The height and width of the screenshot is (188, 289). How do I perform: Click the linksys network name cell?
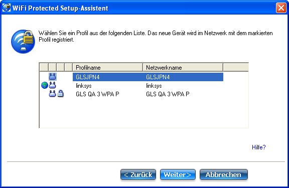pyautogui.click(x=154, y=86)
